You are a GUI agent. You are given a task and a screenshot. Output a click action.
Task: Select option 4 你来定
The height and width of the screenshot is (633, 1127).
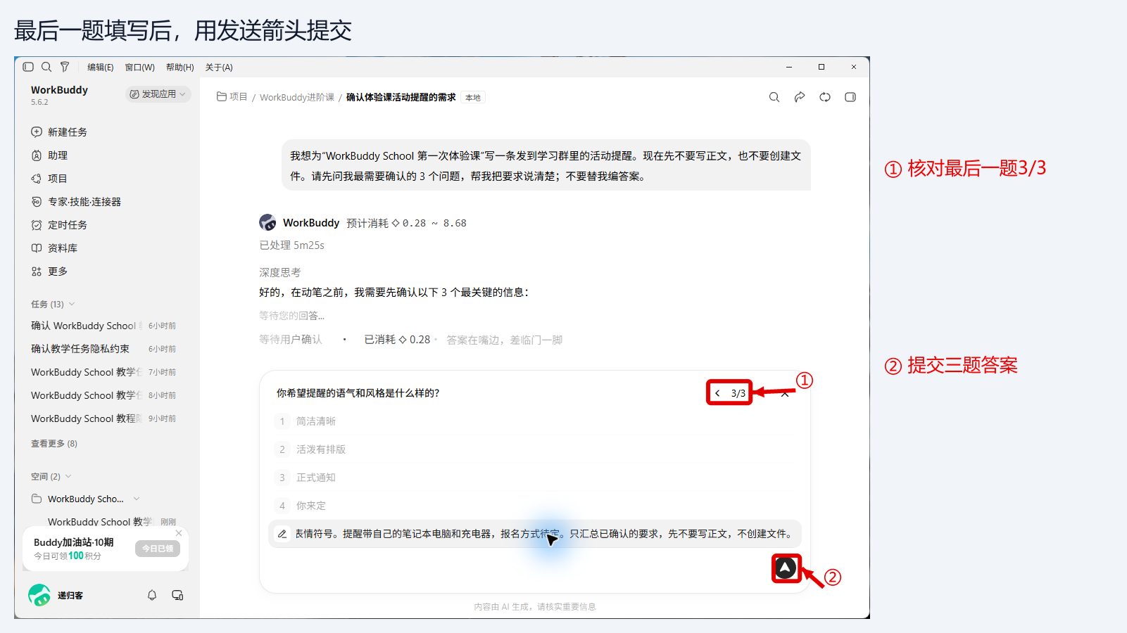pyautogui.click(x=534, y=506)
